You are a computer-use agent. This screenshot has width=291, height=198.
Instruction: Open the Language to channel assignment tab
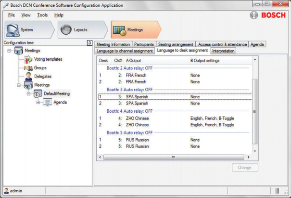tap(125, 51)
